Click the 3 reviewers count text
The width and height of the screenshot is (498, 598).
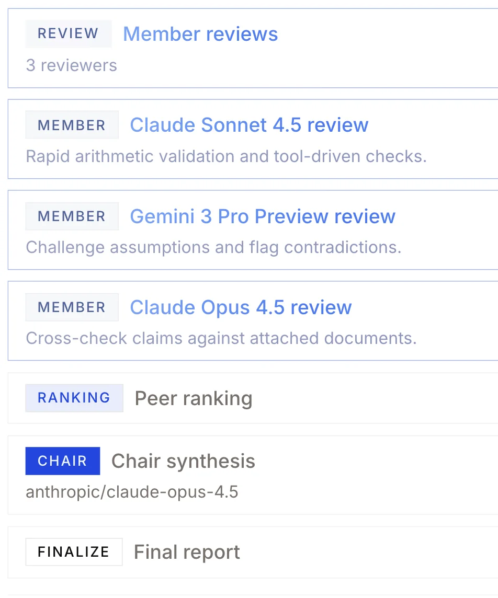point(71,65)
